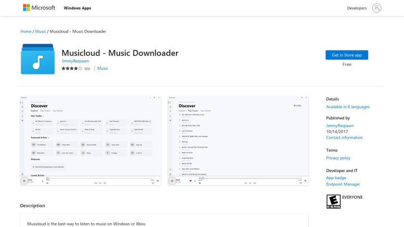This screenshot has height=227, width=404.
Task: Open the first Discover Explore screenshot
Action: (x=90, y=141)
